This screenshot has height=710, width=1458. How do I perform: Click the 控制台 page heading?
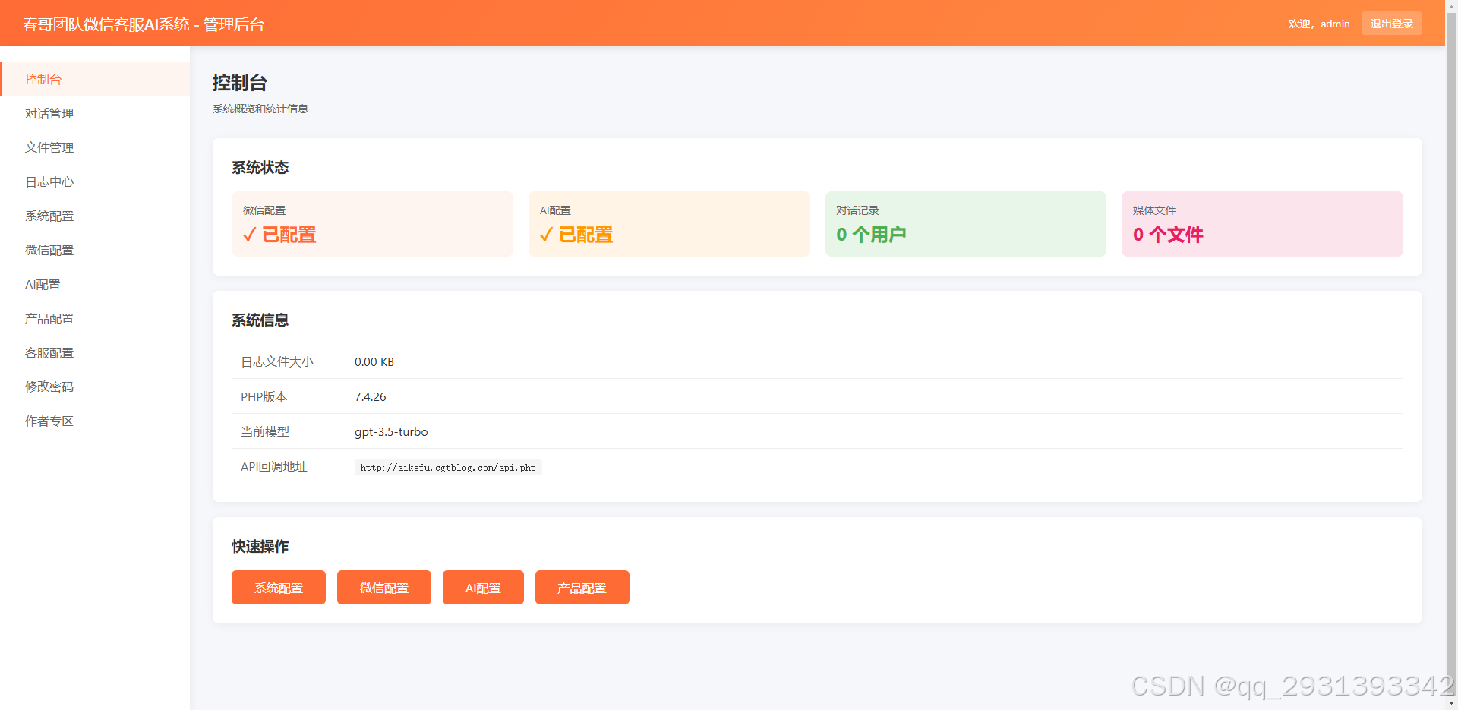coord(240,83)
